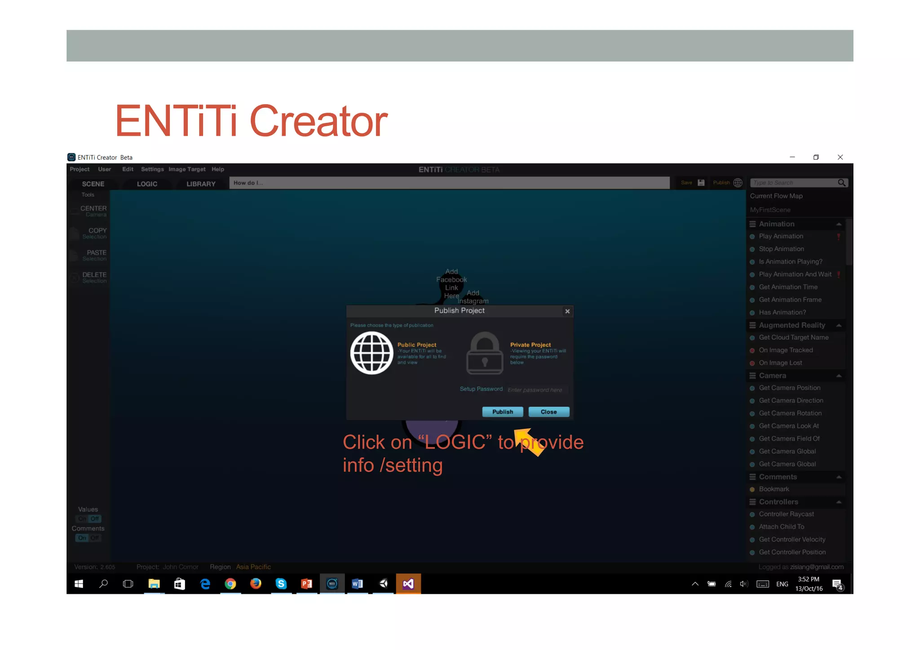
Task: Launch Edge browser from taskbar
Action: tap(205, 584)
